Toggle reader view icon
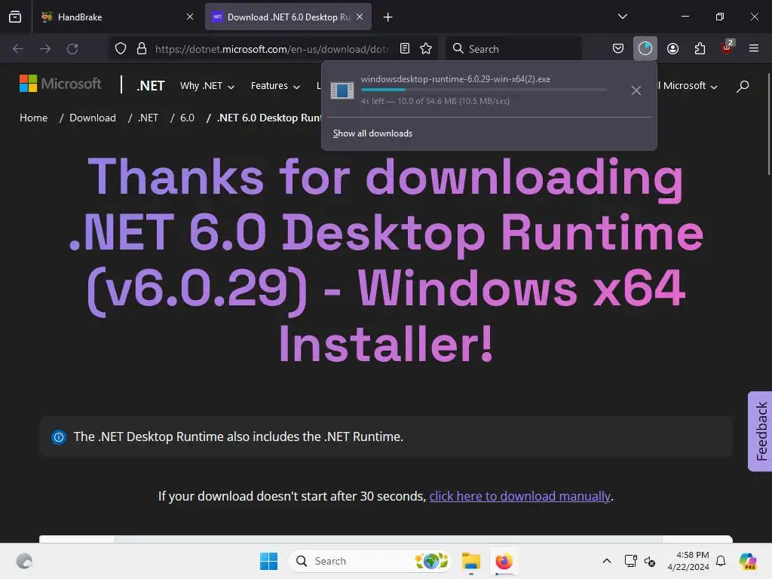The width and height of the screenshot is (772, 579). 405,49
